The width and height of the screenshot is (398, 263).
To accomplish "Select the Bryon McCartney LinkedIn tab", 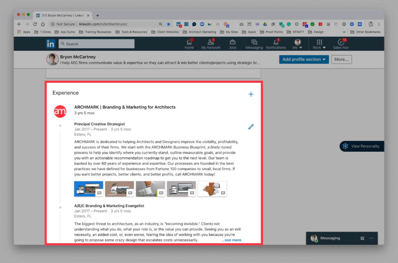I will tap(62, 16).
